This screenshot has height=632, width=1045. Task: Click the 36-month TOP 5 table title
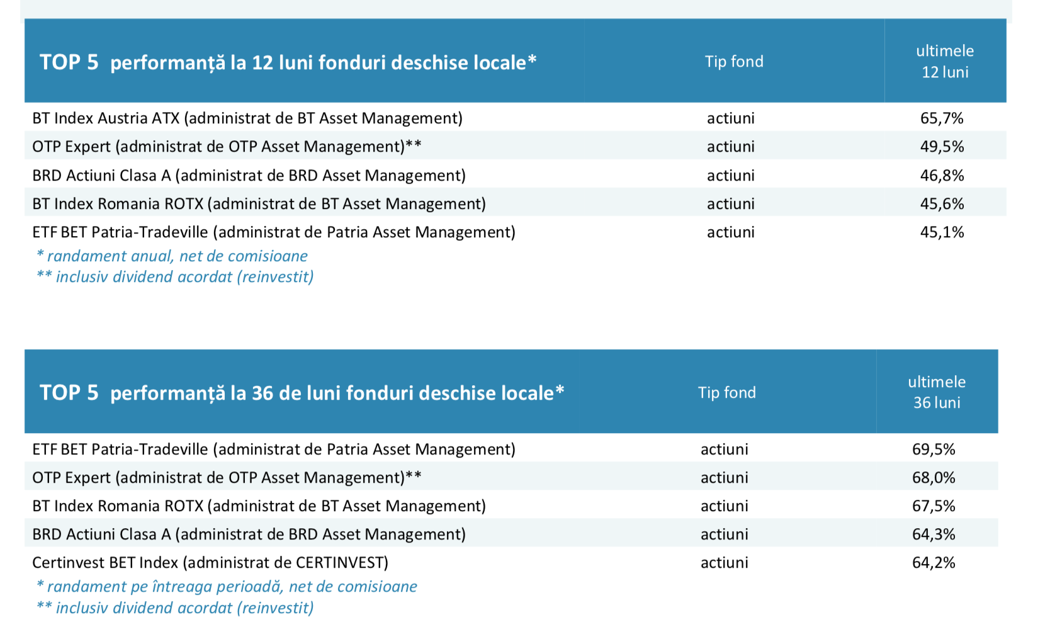(x=302, y=393)
